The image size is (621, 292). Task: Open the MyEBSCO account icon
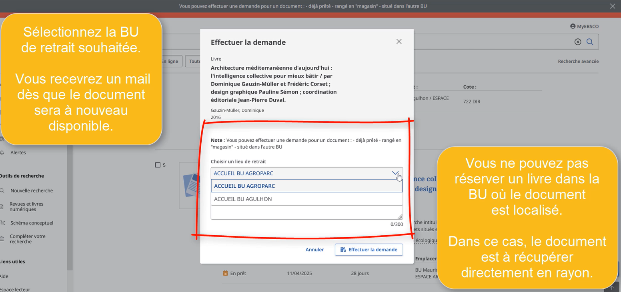[573, 26]
